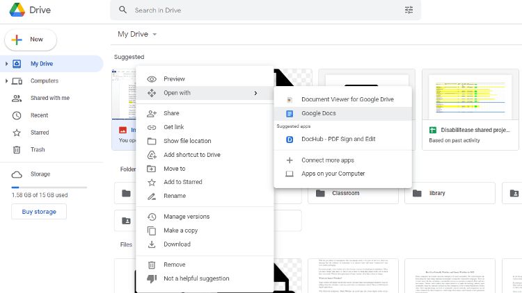Click the Rename pencil icon

pyautogui.click(x=152, y=196)
